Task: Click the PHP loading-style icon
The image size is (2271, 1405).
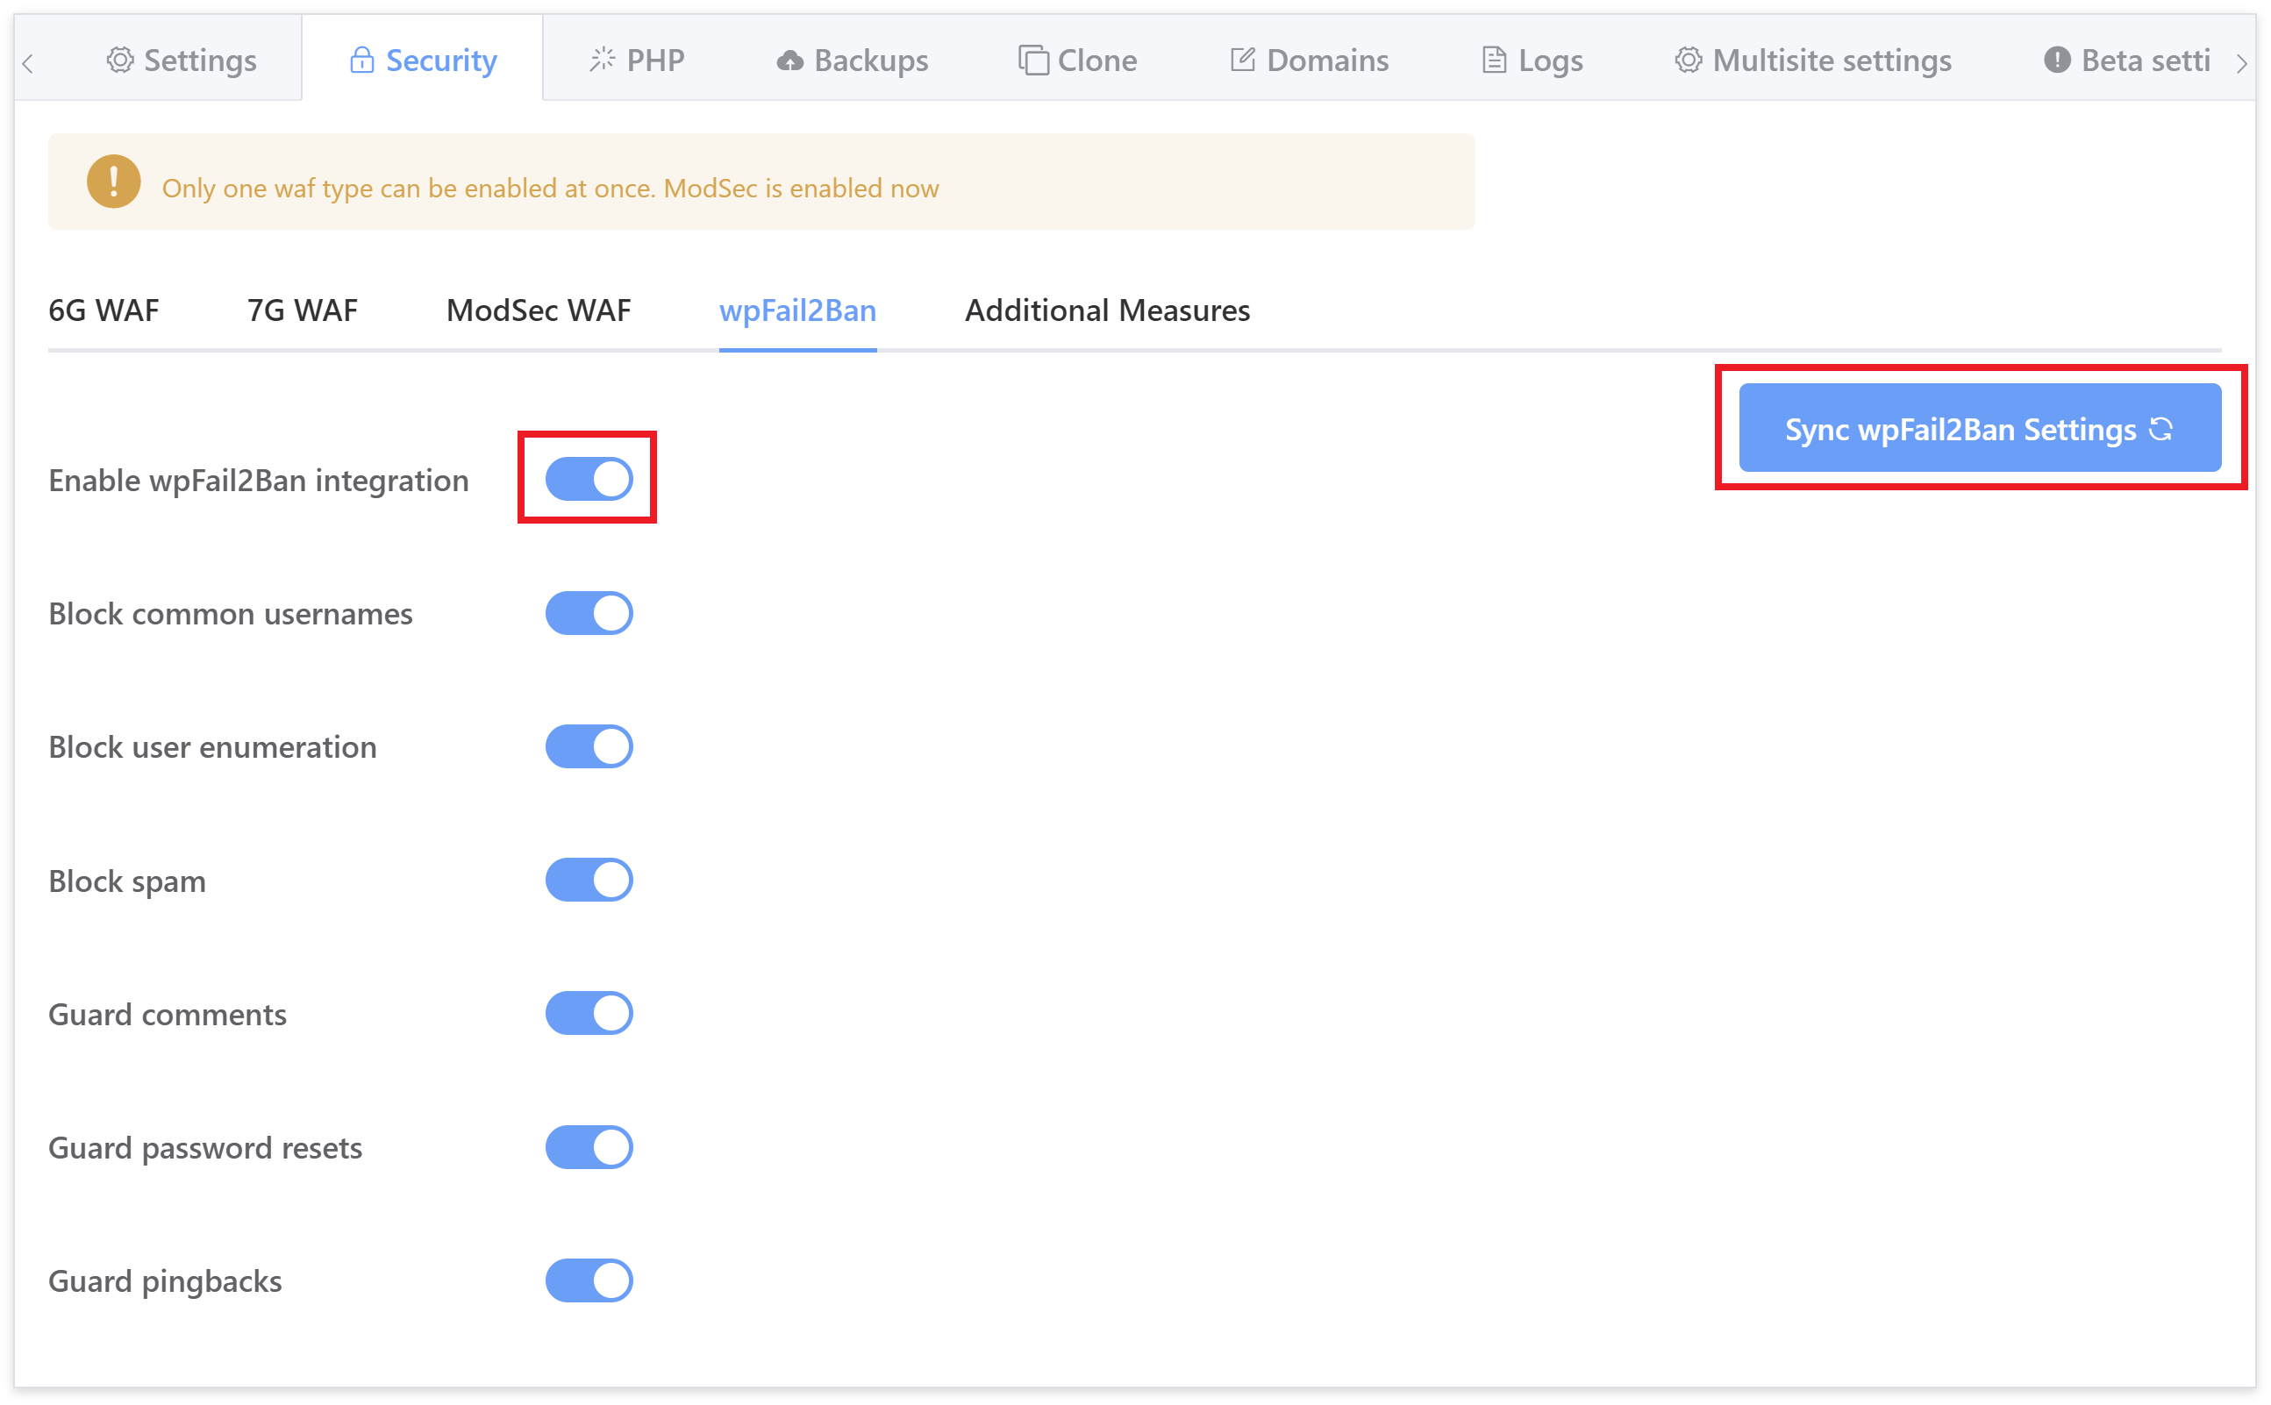Action: [x=602, y=60]
